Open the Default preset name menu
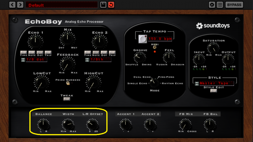 62,5
